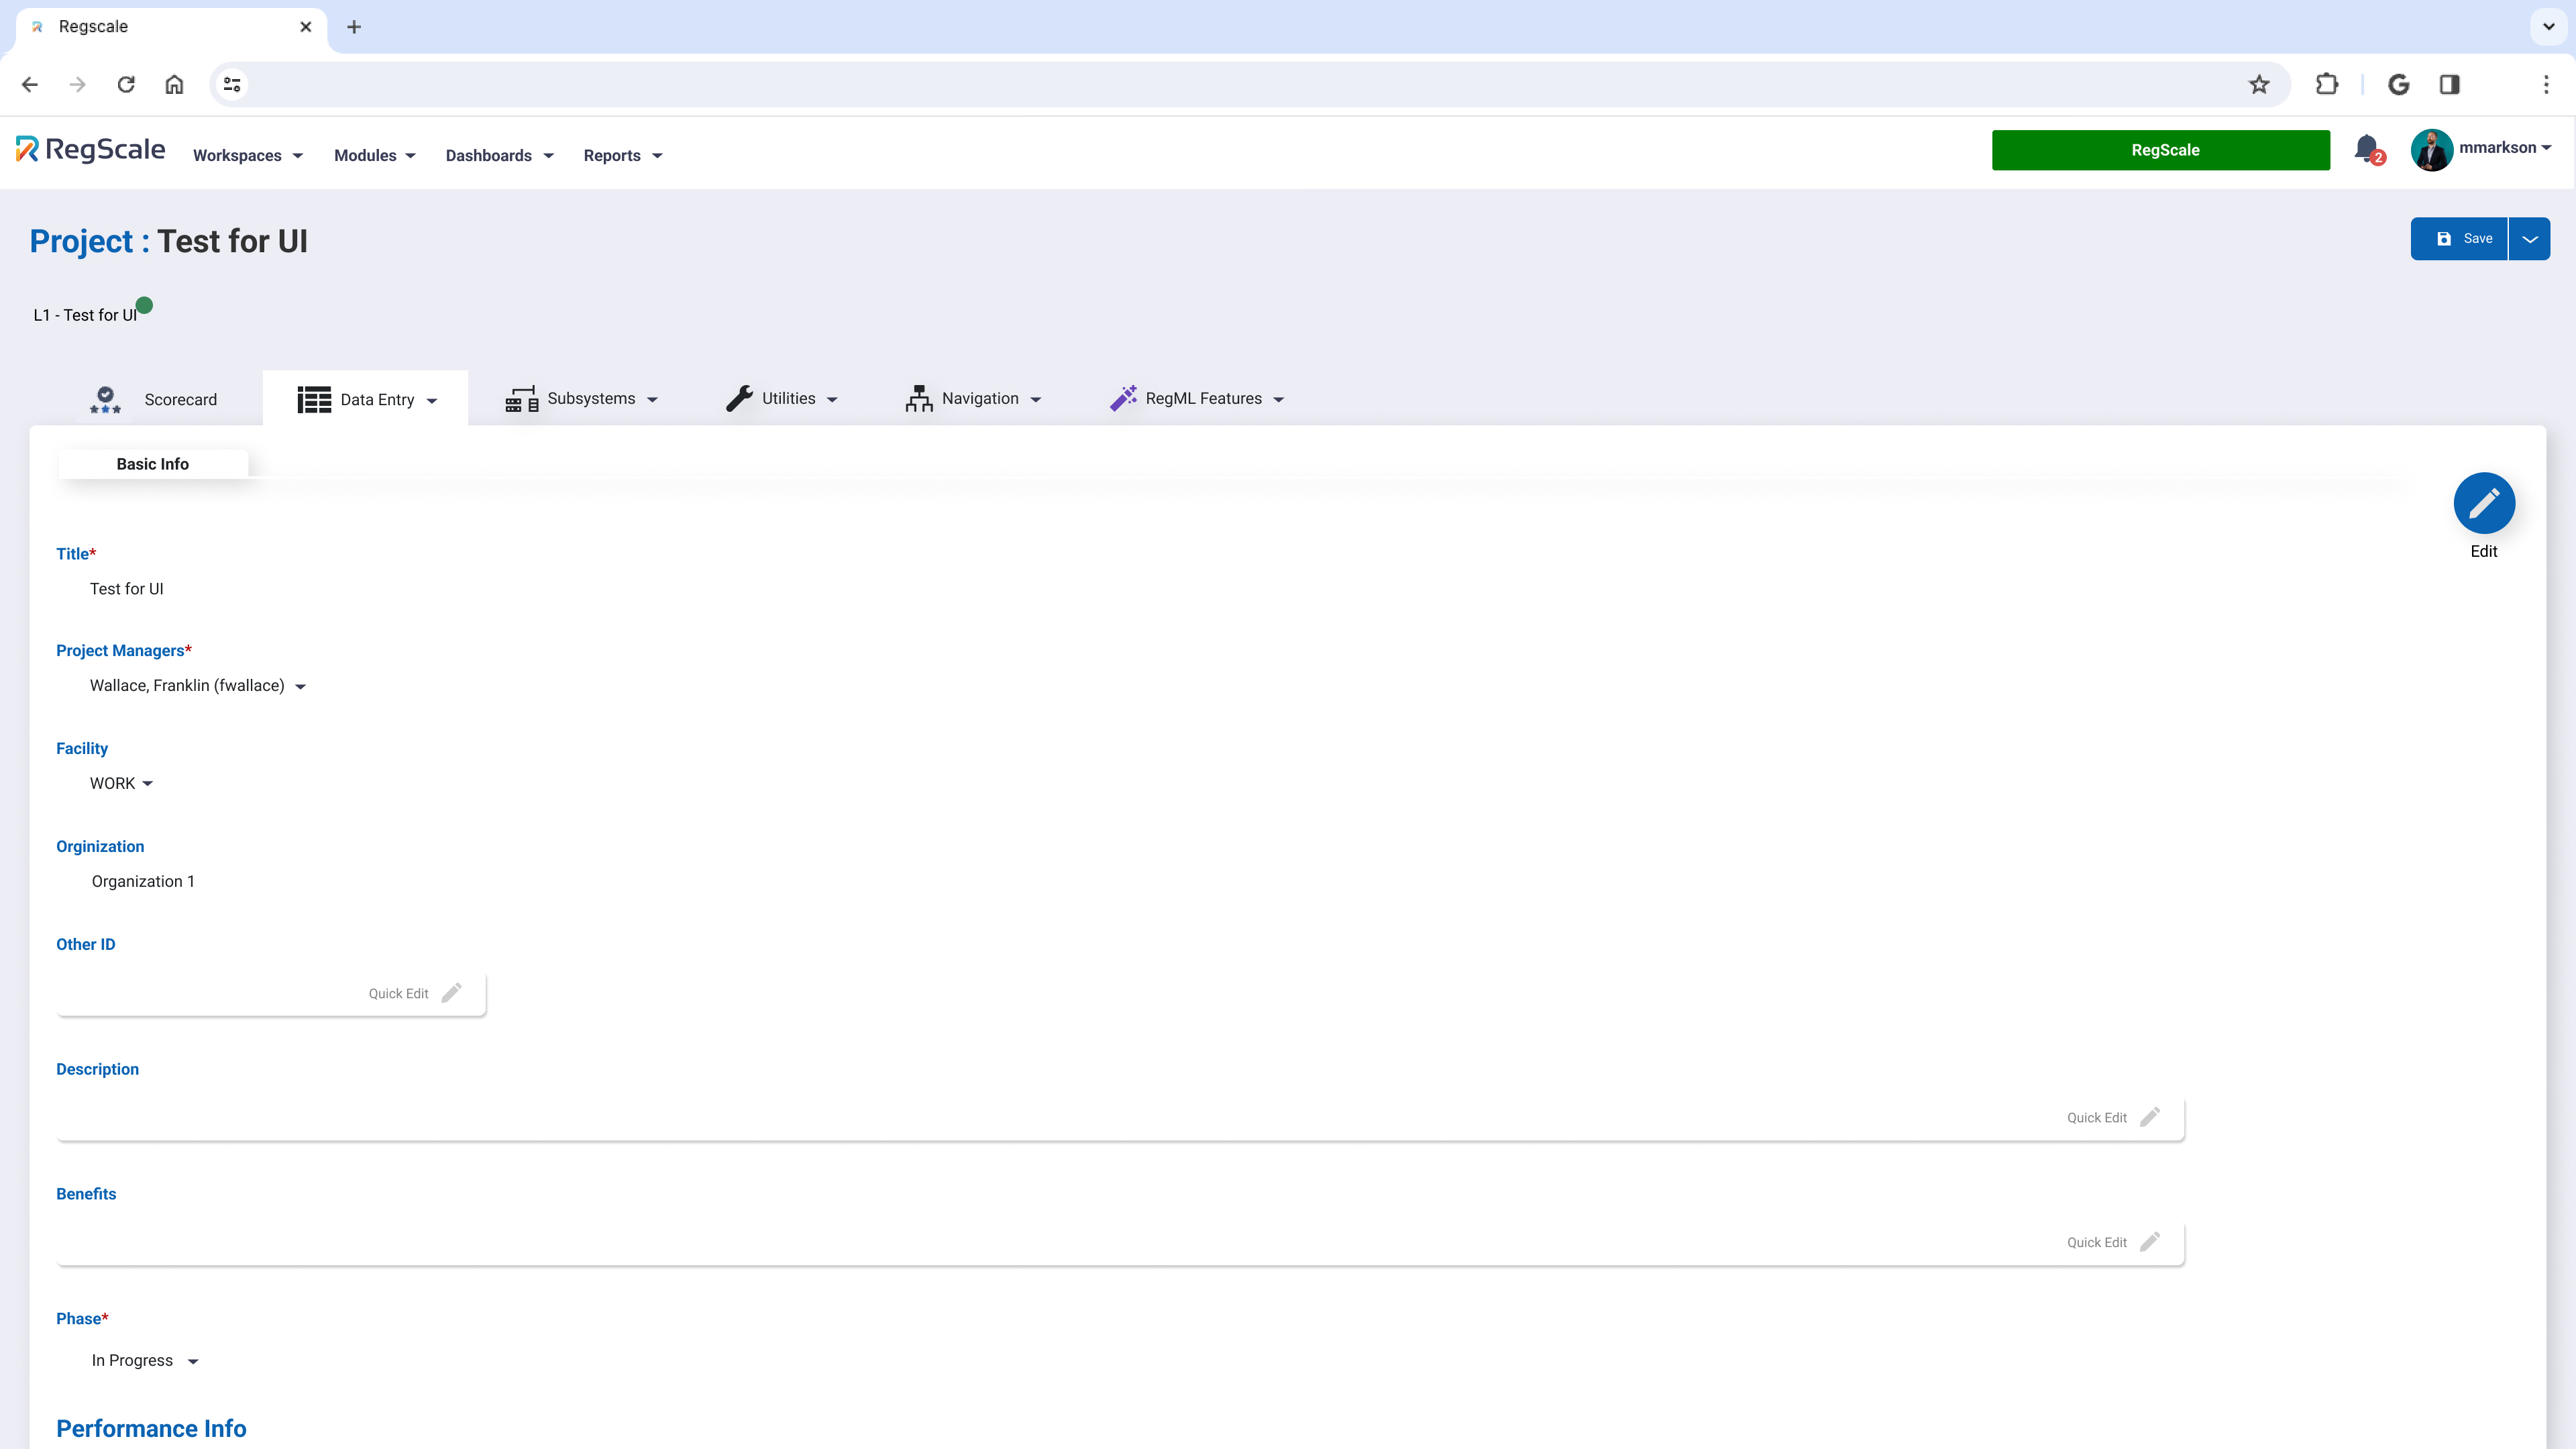Image resolution: width=2576 pixels, height=1449 pixels.
Task: Click the mmarkson user avatar
Action: click(x=2432, y=150)
